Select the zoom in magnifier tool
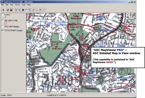This screenshot has width=145, height=98. pyautogui.click(x=16, y=10)
